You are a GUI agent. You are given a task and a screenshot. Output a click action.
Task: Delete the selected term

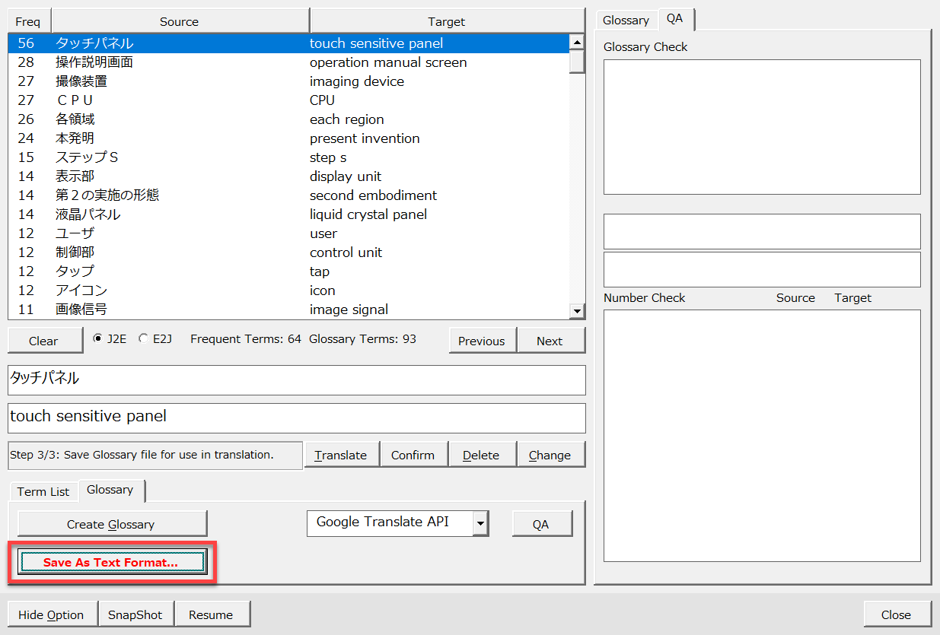coord(481,455)
